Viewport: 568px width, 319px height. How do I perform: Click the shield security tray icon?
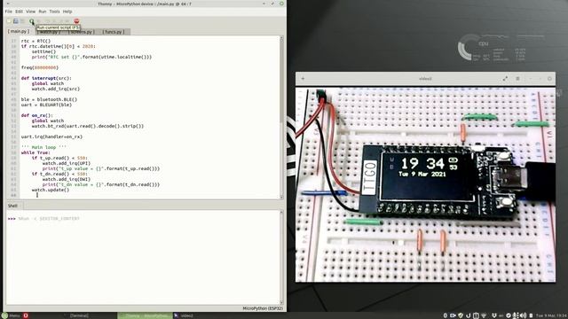[461, 315]
